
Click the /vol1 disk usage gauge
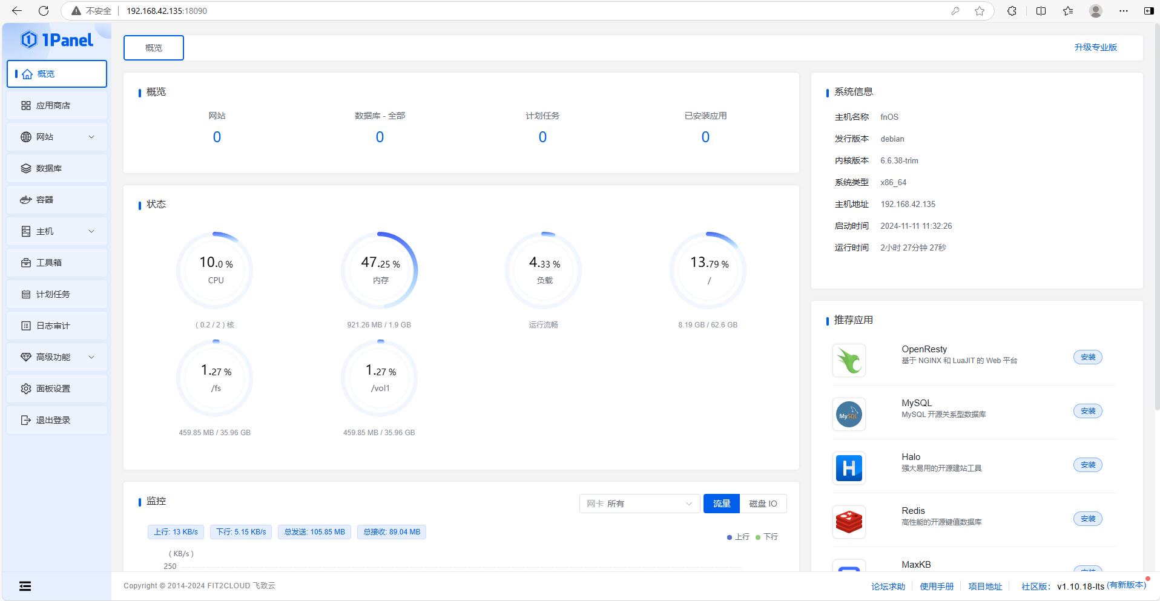tap(380, 378)
